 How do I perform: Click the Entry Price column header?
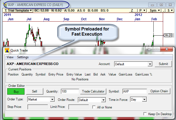coord(56,74)
